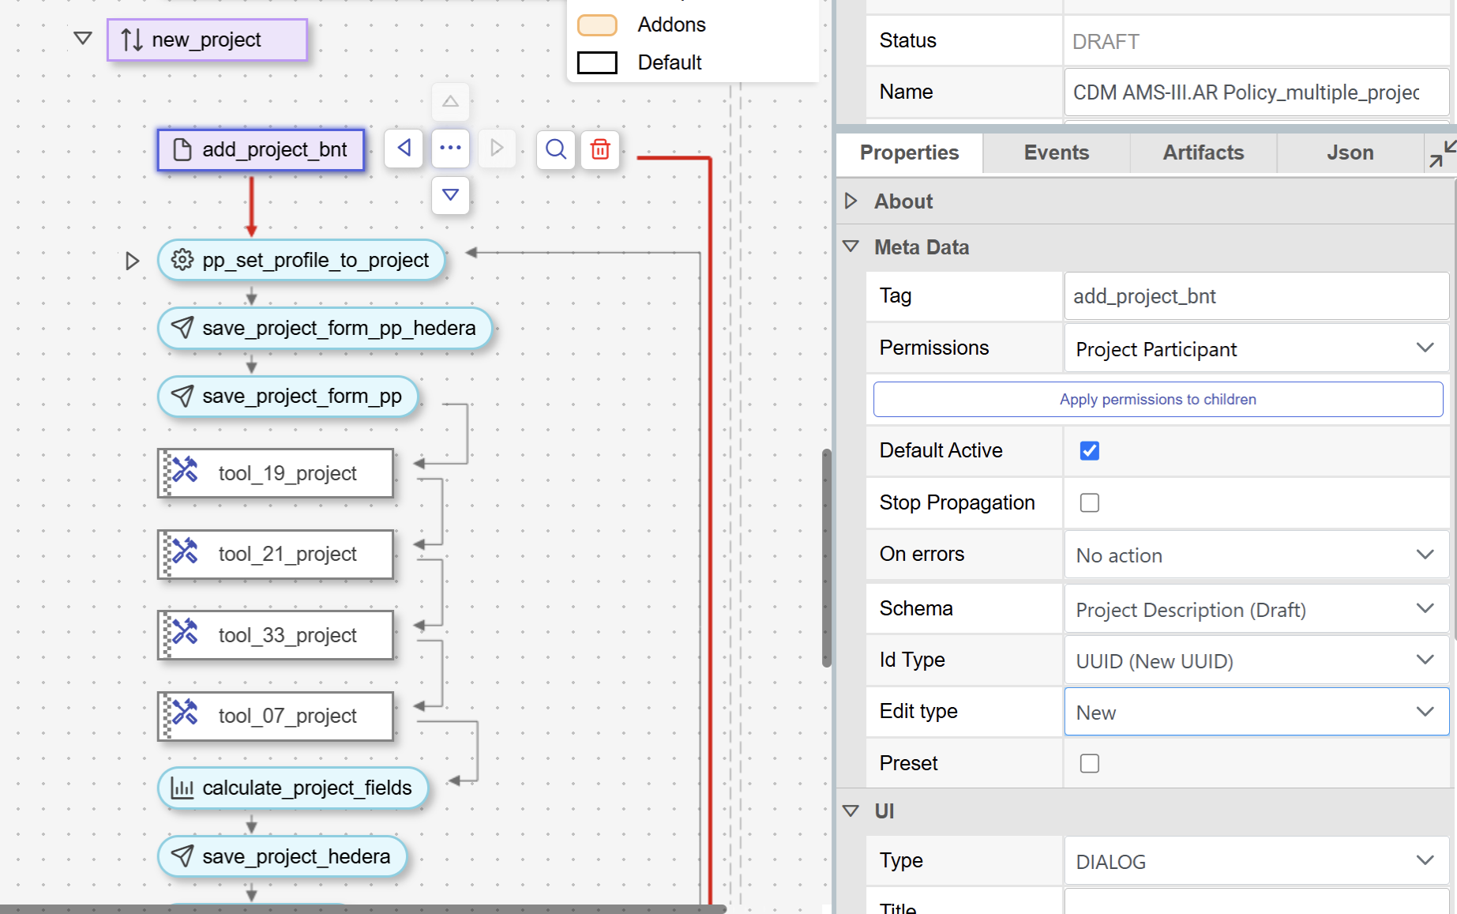Open the Permissions dropdown
The image size is (1457, 914).
point(1256,348)
